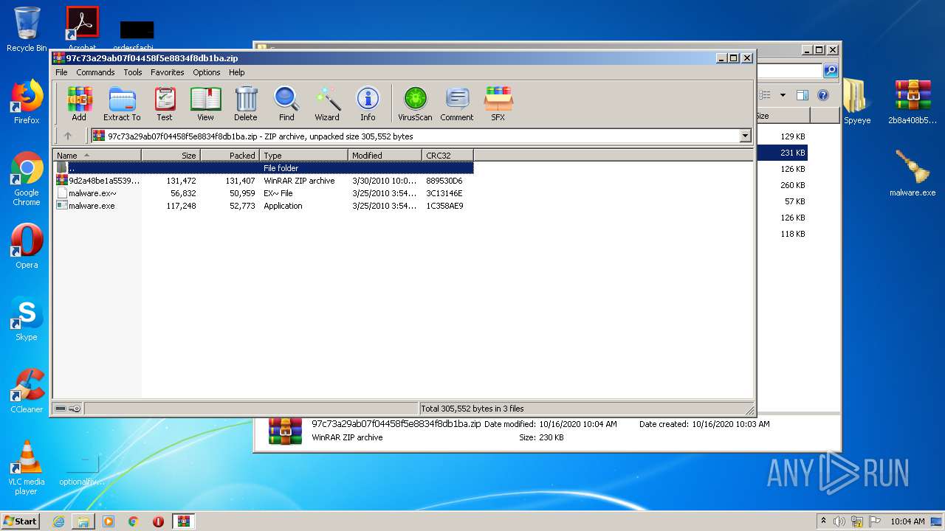
Task: Click the volume speaker tray icon
Action: click(x=839, y=521)
